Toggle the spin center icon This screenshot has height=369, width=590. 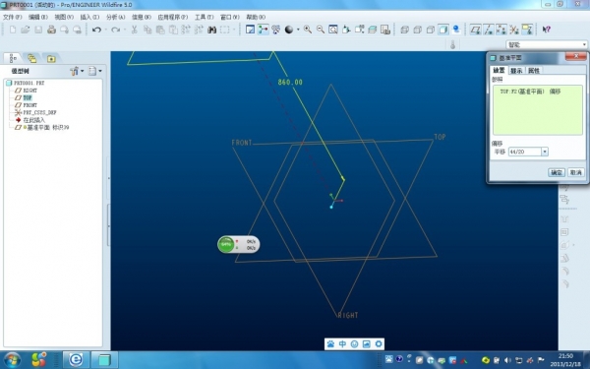[263, 30]
